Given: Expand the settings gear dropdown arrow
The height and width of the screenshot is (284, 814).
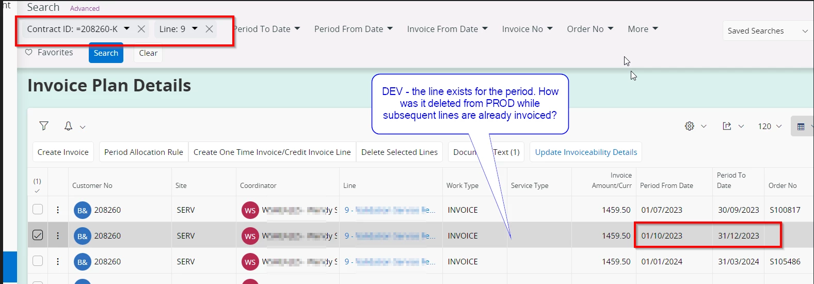Looking at the screenshot, I should click(704, 126).
